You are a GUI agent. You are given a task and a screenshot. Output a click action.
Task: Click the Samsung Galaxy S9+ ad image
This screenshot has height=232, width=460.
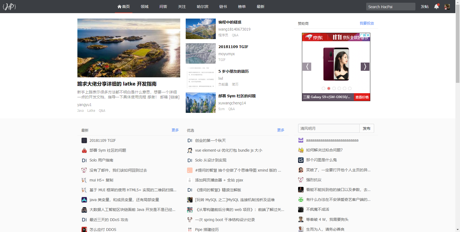(x=336, y=64)
